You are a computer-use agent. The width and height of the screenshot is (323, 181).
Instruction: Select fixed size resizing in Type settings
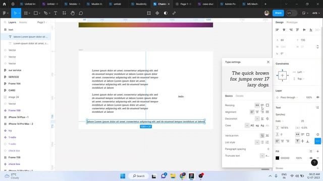pyautogui.click(x=267, y=105)
